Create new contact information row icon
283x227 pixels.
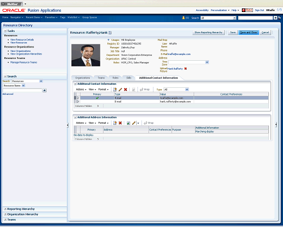[115, 90]
